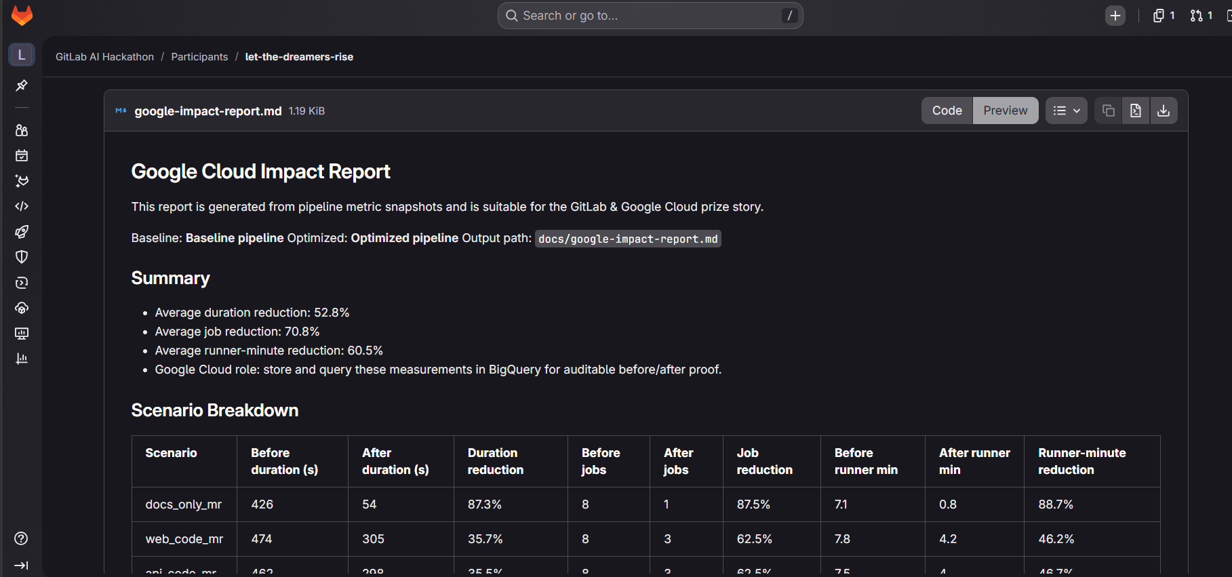Click the 305 after duration cell
Viewport: 1232px width, 577px height.
click(x=401, y=539)
